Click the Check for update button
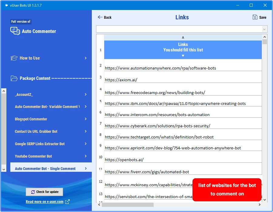The image size is (273, 212). point(45,192)
